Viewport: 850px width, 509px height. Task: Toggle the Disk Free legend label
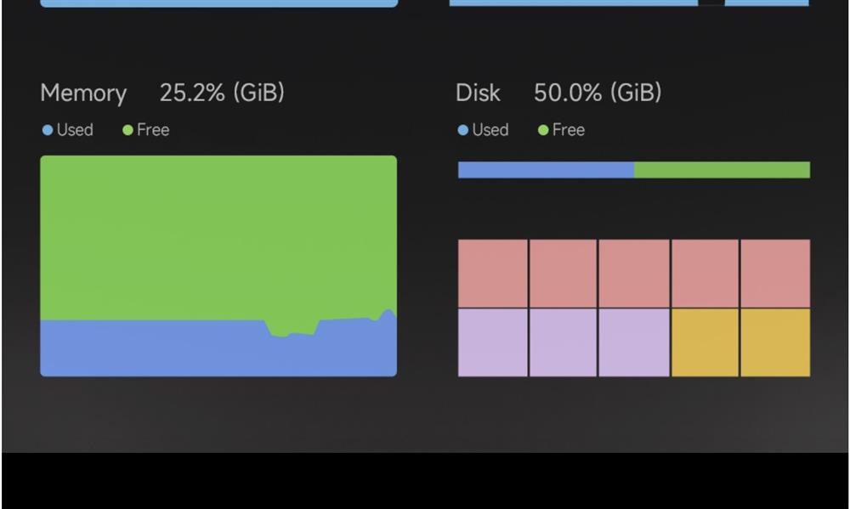pos(568,130)
